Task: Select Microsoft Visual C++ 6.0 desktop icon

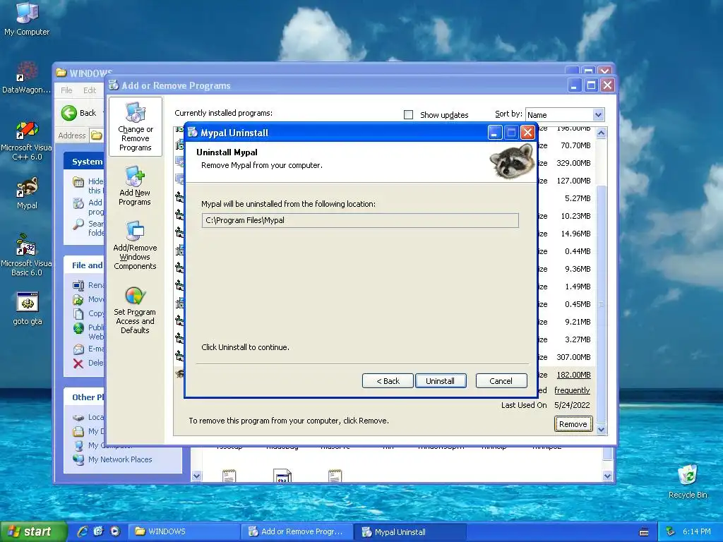Action: (26, 140)
